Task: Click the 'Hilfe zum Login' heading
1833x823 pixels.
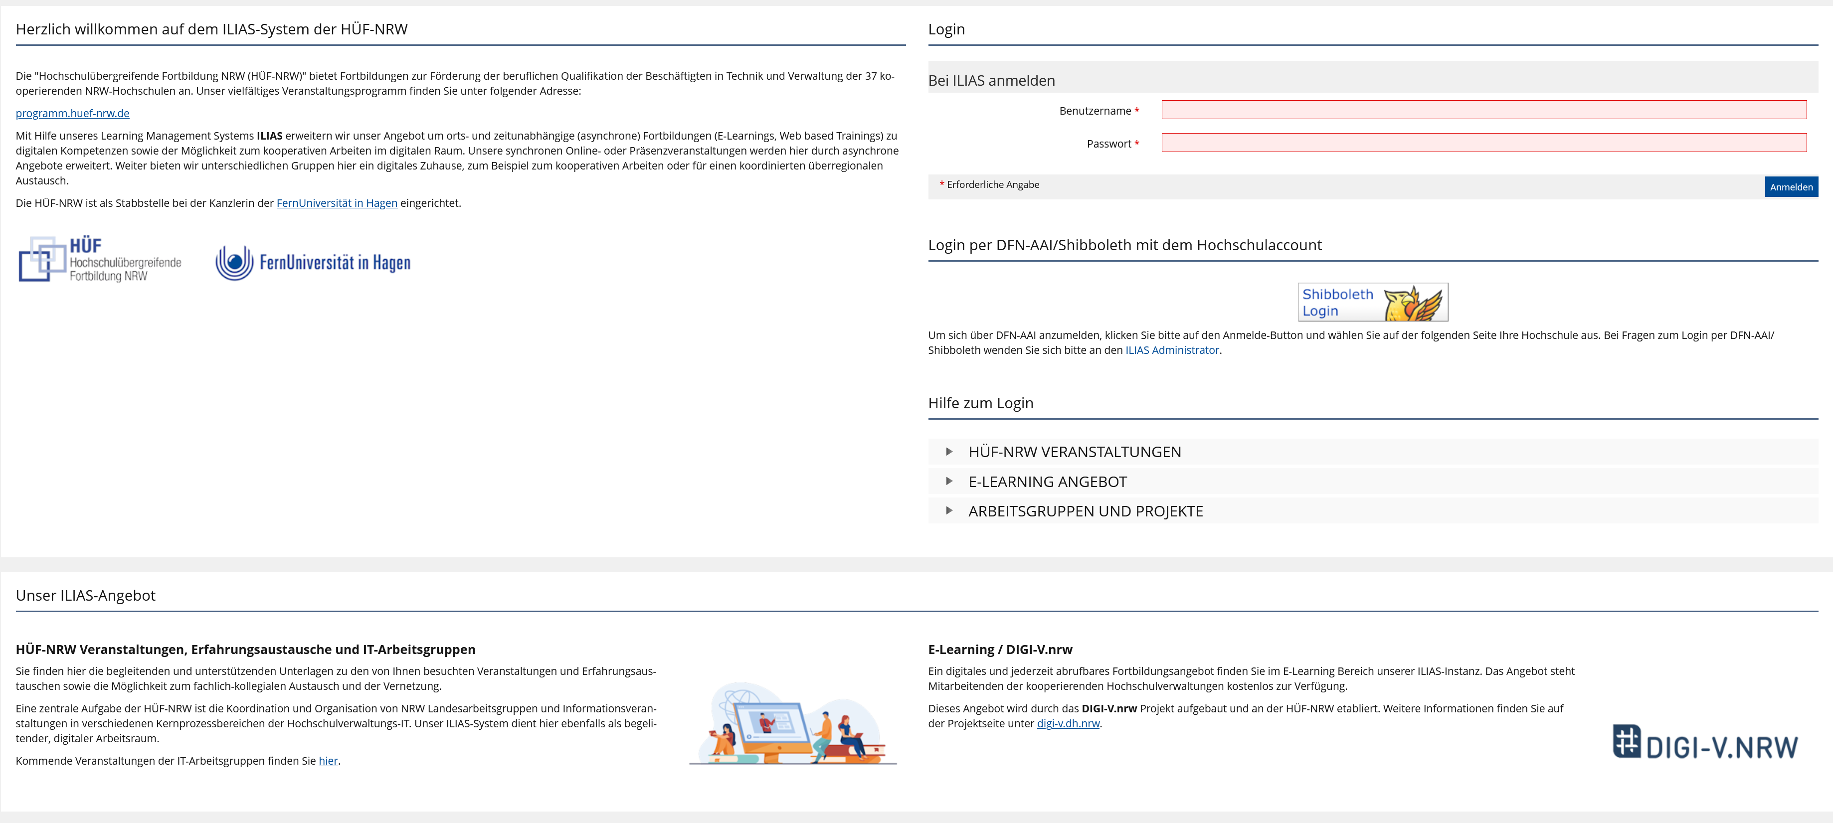Action: 980,403
